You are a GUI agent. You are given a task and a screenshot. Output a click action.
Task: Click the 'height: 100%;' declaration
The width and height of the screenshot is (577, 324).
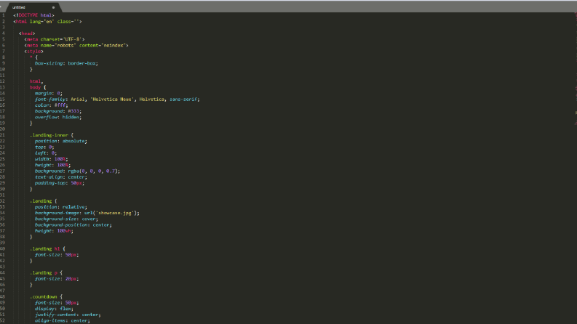click(x=52, y=166)
